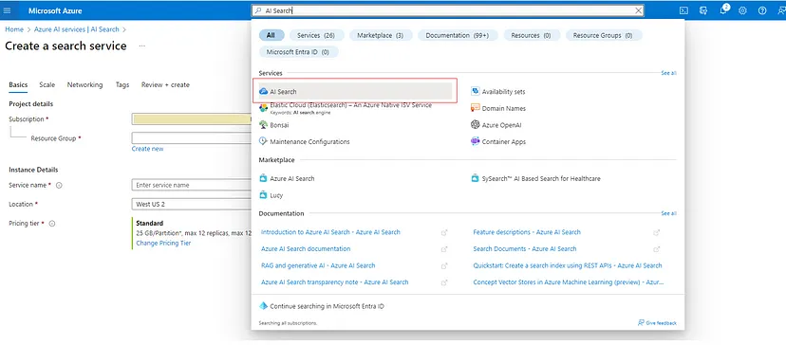Image resolution: width=786 pixels, height=345 pixels.
Task: Click Give feedback in the search panel
Action: pos(657,323)
